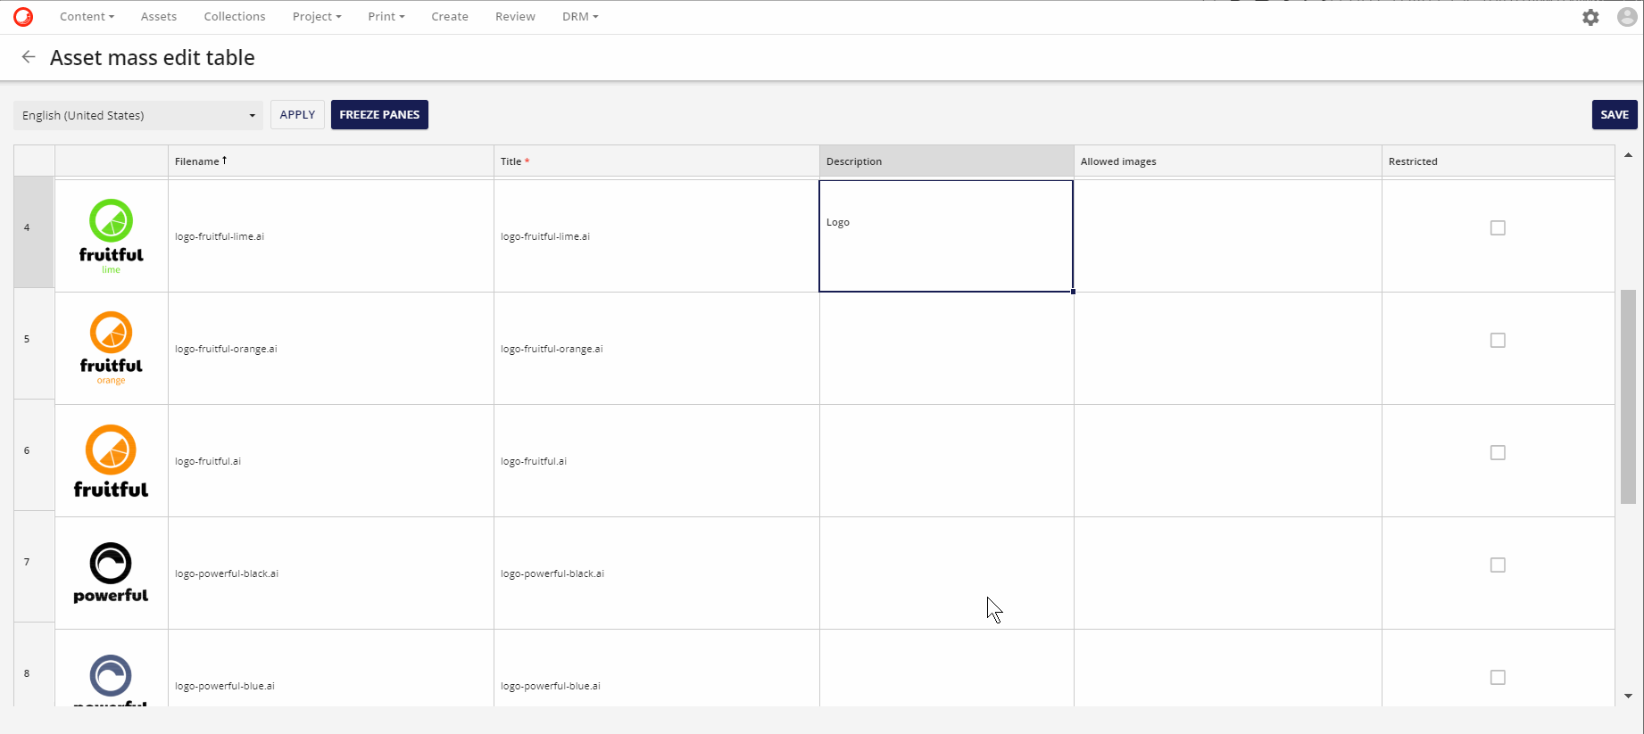
Task: Open the Review menu item
Action: click(x=515, y=16)
